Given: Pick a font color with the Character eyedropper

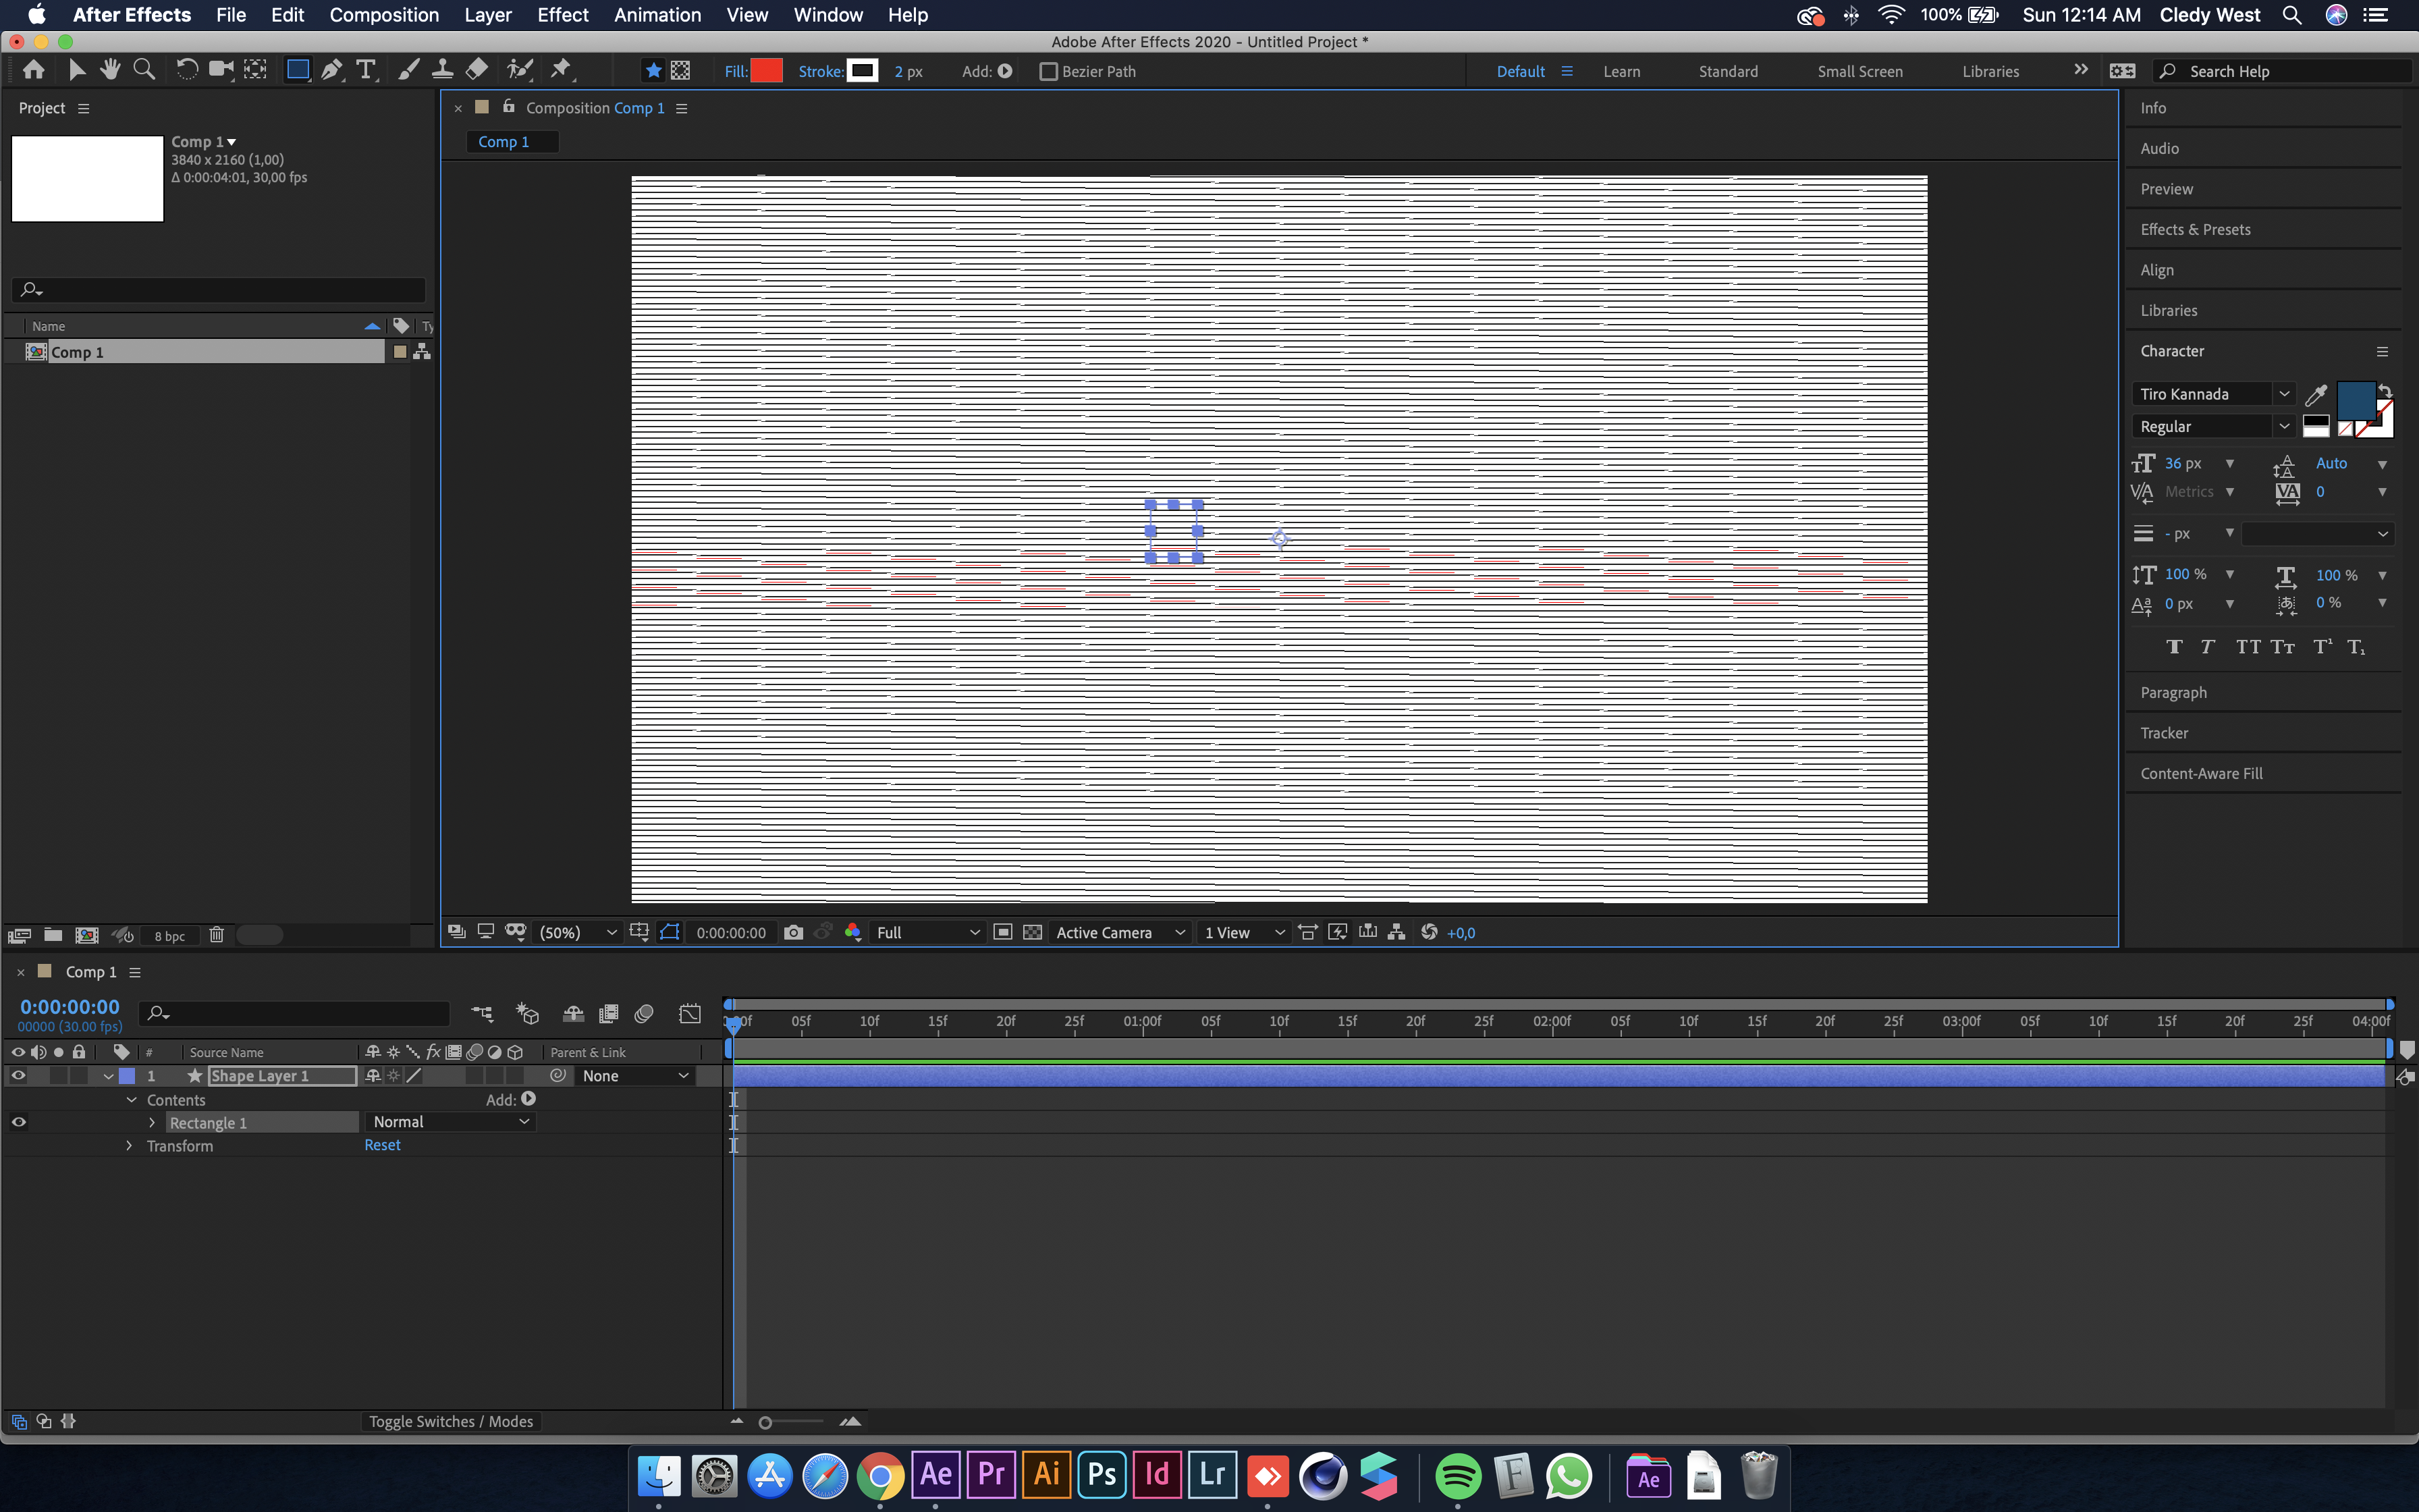Looking at the screenshot, I should [x=2317, y=394].
